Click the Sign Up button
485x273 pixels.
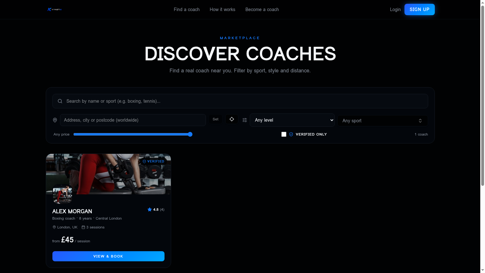tap(420, 9)
